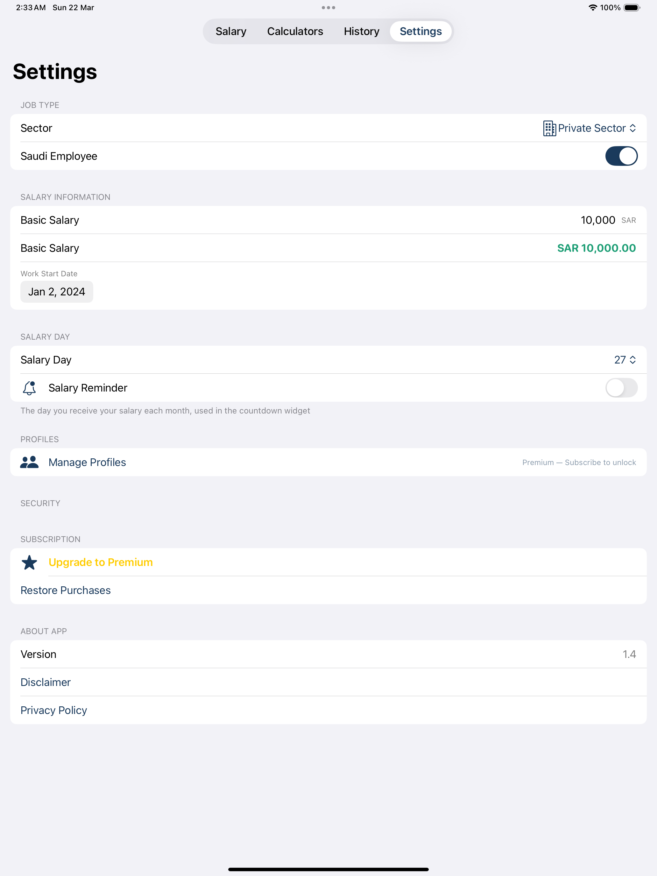Click the Wi-Fi status icon

coord(592,8)
